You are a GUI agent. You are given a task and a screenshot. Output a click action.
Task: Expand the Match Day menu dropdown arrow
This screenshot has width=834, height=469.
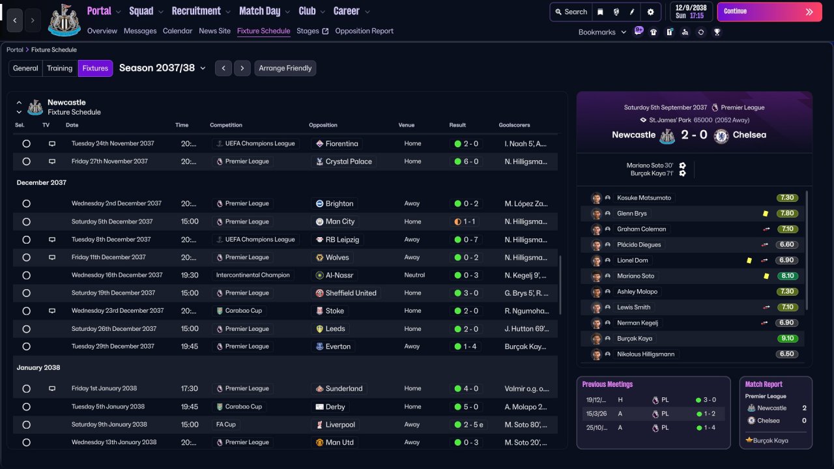pos(287,12)
